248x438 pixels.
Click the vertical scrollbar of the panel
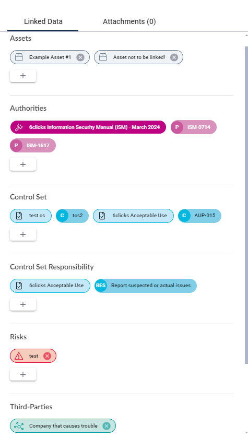click(x=246, y=205)
